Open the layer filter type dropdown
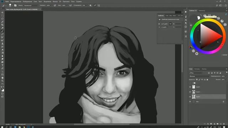 pyautogui.click(x=196, y=73)
